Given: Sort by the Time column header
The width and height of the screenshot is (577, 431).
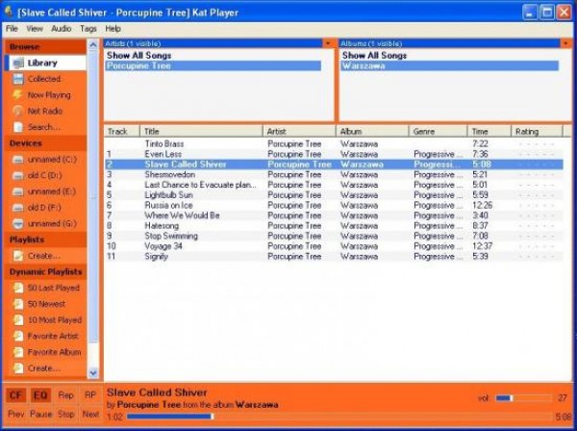Looking at the screenshot, I should pyautogui.click(x=489, y=132).
